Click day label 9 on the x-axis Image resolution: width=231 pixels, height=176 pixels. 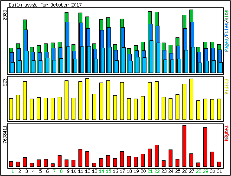(68, 171)
